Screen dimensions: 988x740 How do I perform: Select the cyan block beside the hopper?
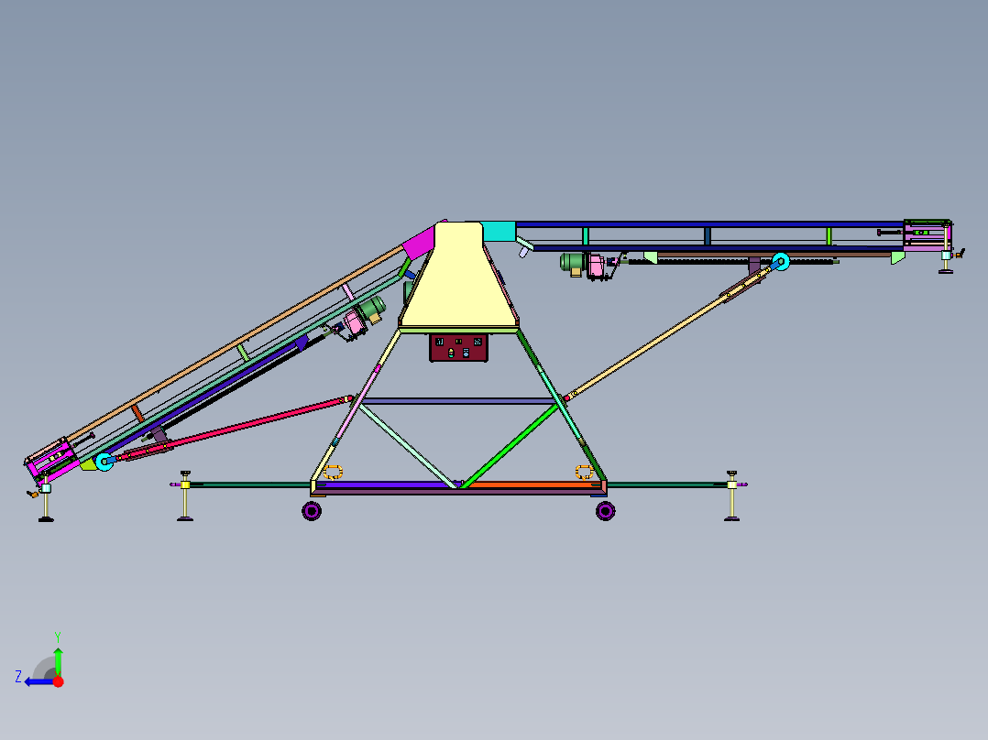click(x=499, y=231)
